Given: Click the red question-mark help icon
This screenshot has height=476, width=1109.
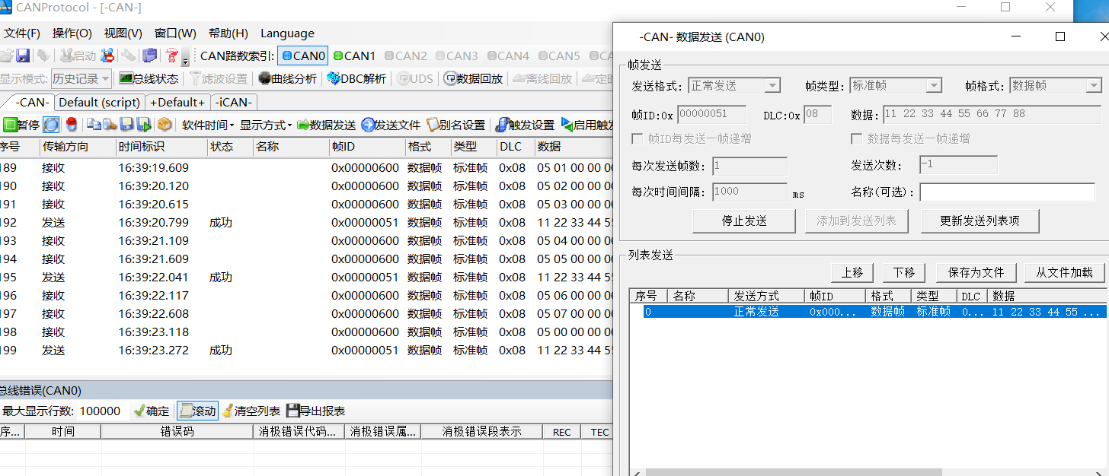Looking at the screenshot, I should click(x=172, y=56).
